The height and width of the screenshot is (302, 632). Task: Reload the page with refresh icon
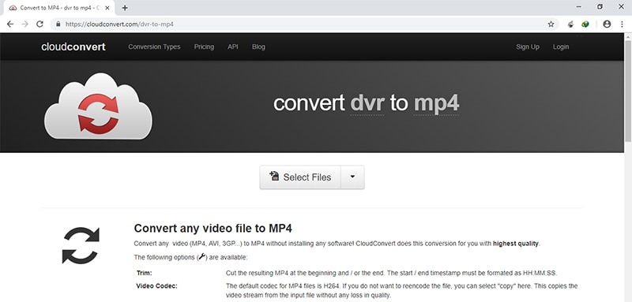tap(39, 24)
